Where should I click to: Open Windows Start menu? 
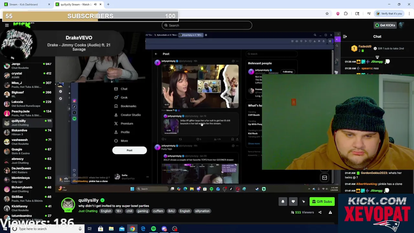tap(5, 229)
